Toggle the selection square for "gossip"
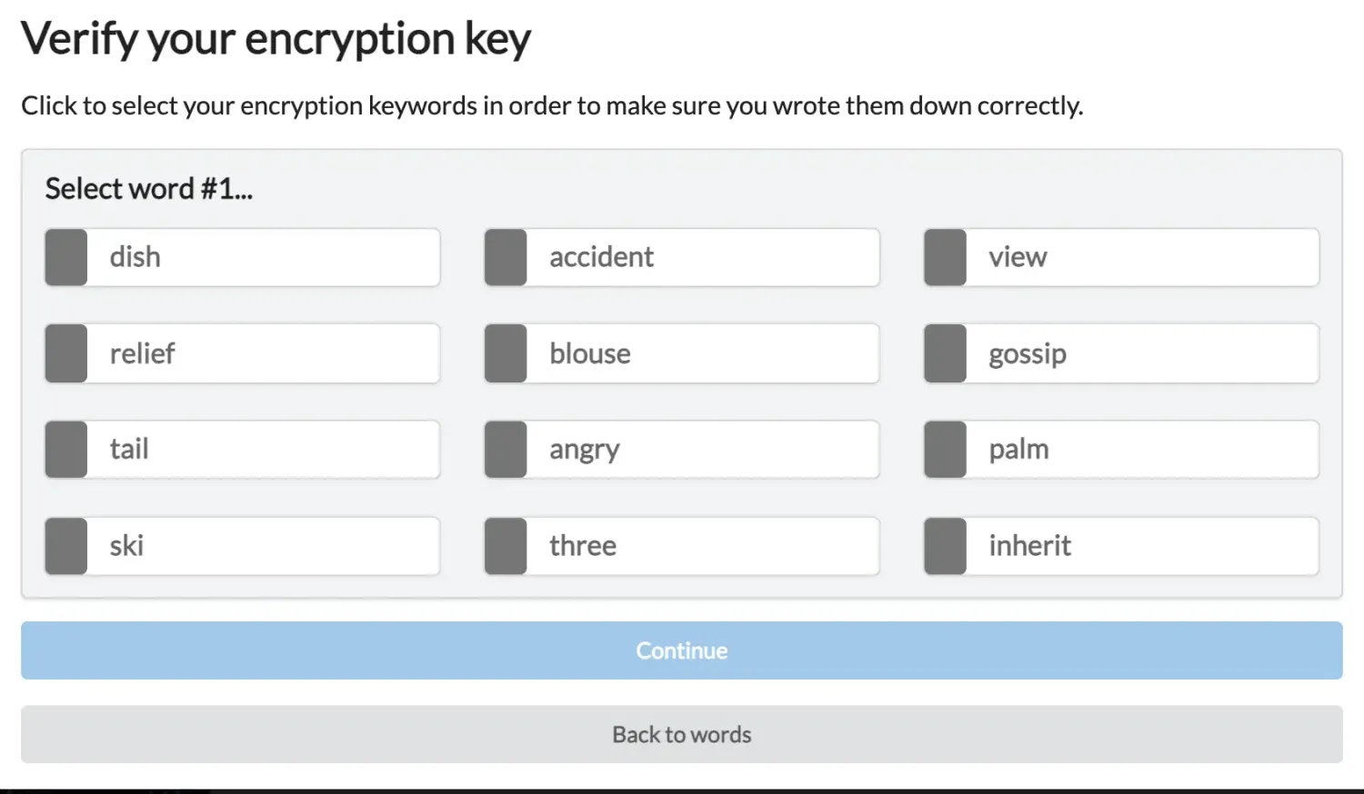 (x=944, y=353)
